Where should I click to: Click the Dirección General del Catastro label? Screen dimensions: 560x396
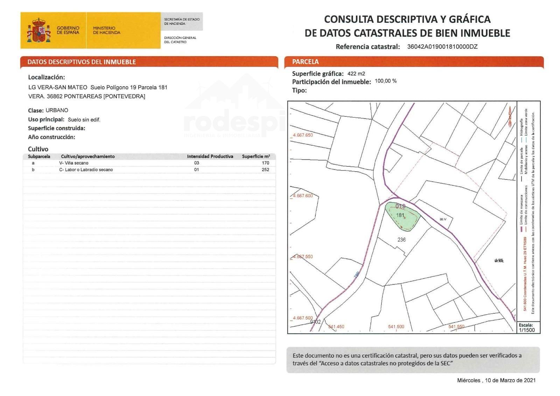[180, 40]
